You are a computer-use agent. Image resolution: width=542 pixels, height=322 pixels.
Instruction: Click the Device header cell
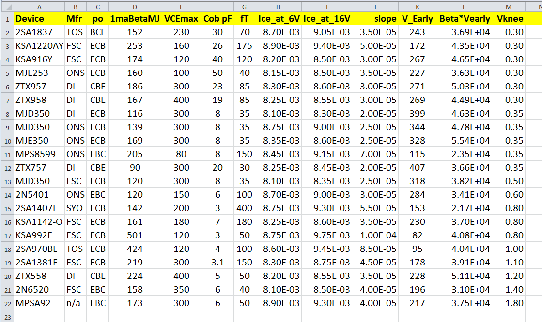[x=39, y=19]
